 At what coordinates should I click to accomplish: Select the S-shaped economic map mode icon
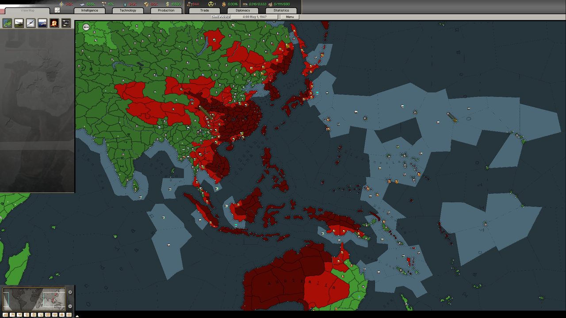[x=27, y=314]
